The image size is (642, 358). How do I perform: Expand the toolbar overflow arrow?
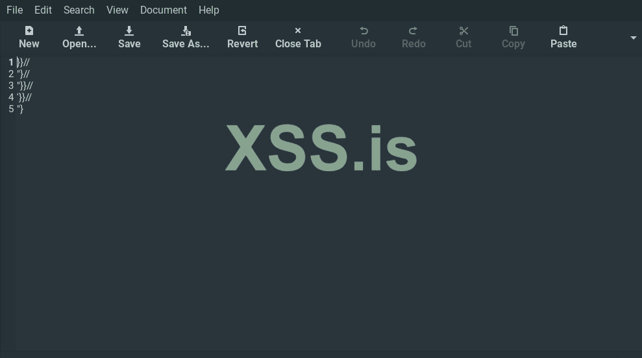tap(634, 38)
